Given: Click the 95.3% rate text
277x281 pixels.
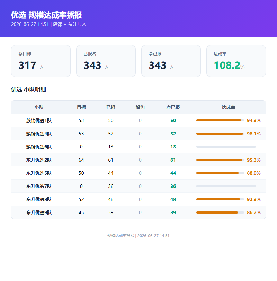Looking at the screenshot, I should tap(254, 160).
